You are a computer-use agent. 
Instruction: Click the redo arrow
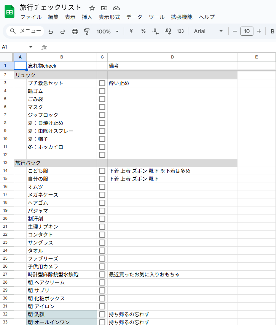click(62, 32)
